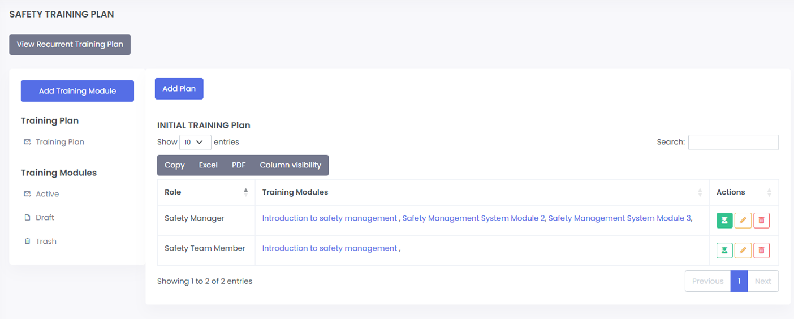The height and width of the screenshot is (319, 794).
Task: Click in the Search field
Action: pos(733,143)
